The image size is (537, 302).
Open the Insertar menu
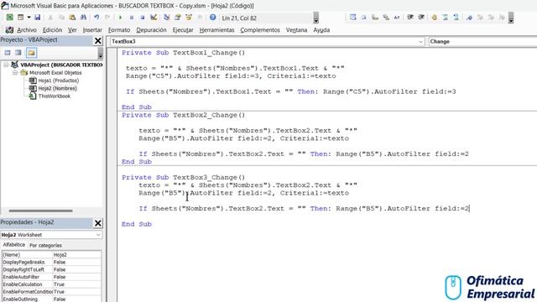coord(92,30)
